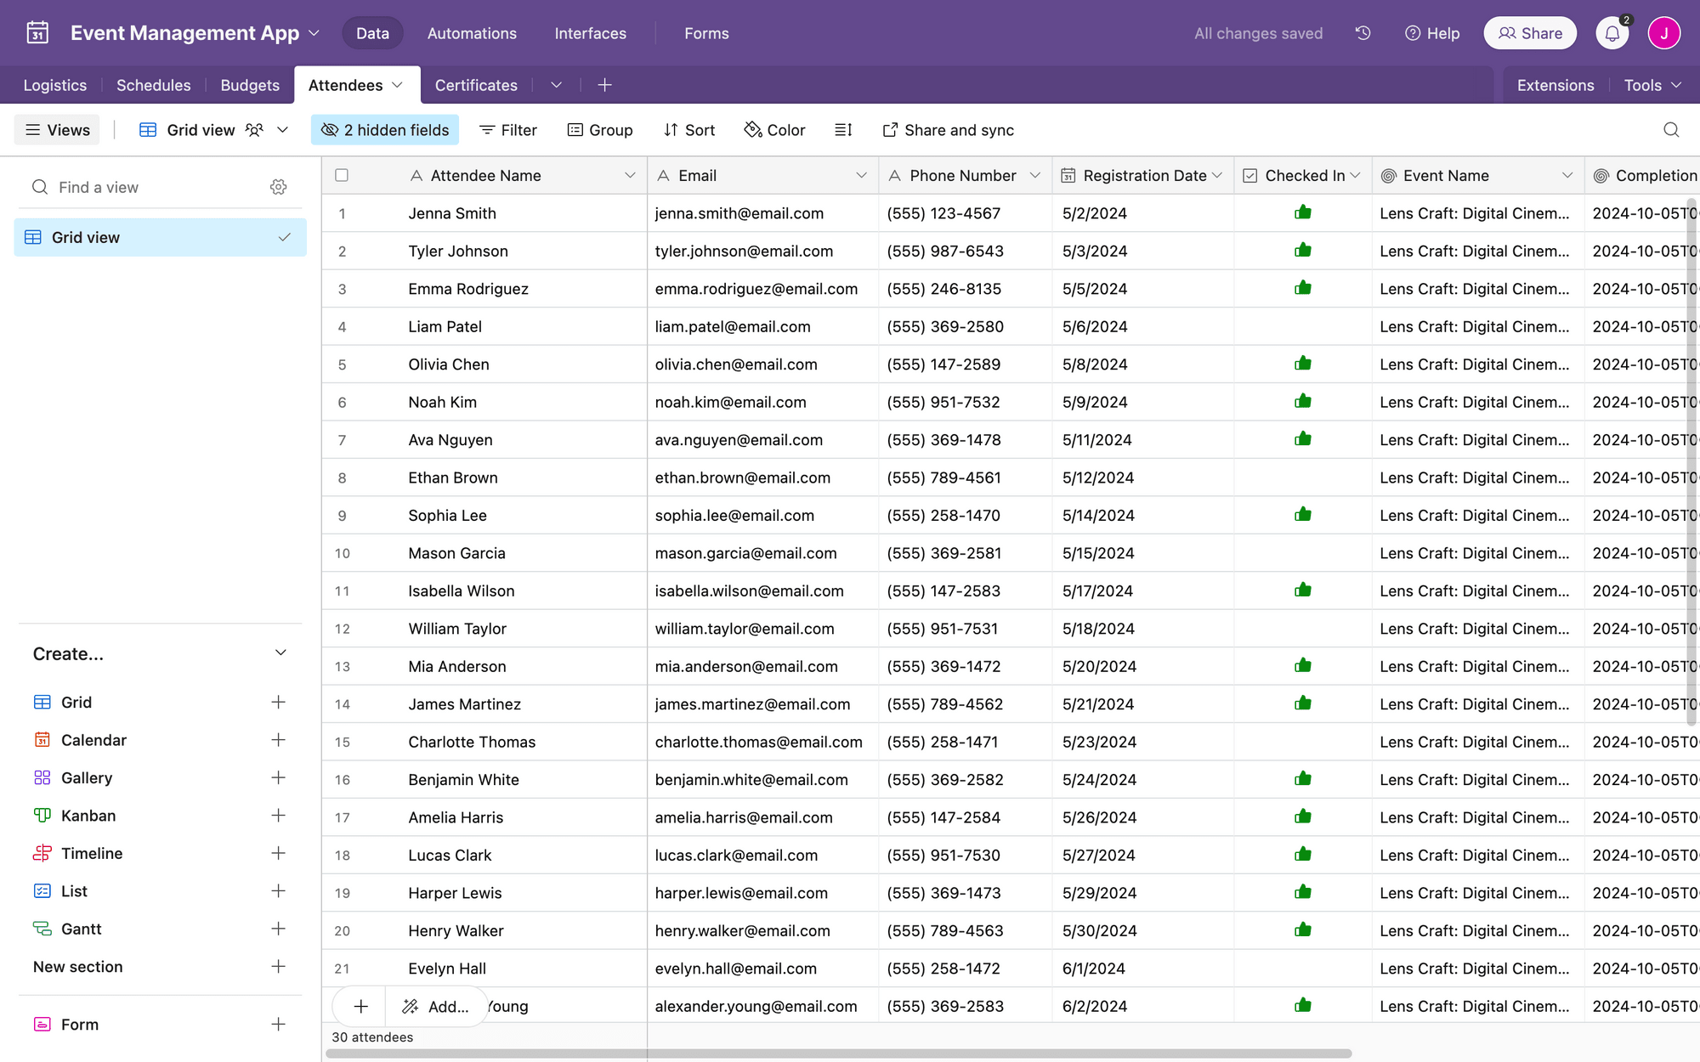This screenshot has height=1062, width=1700.
Task: Click the fields layout icon in toolbar
Action: point(845,130)
